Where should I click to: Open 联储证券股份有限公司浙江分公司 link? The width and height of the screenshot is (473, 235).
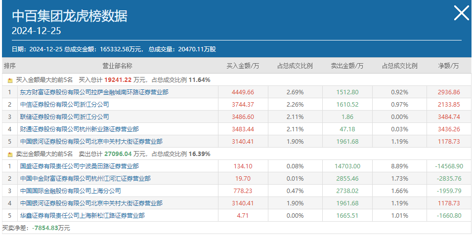coord(64,117)
